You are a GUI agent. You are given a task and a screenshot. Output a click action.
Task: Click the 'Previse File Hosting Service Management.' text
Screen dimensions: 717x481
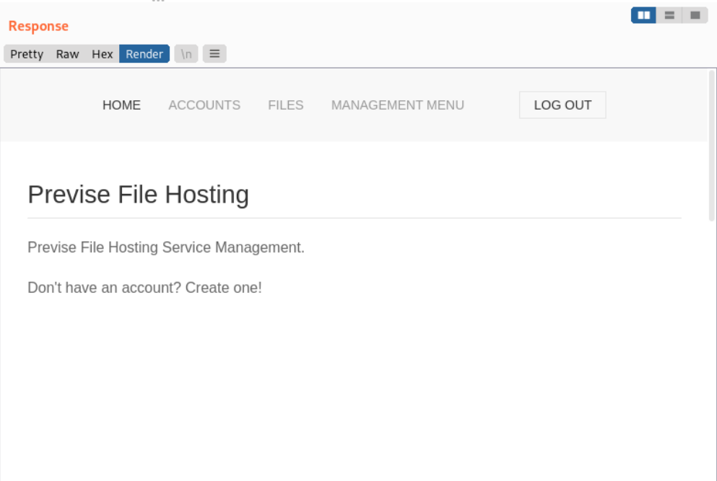pyautogui.click(x=166, y=247)
